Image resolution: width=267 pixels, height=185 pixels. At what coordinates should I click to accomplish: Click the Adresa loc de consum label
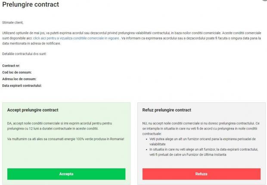[x=19, y=79]
